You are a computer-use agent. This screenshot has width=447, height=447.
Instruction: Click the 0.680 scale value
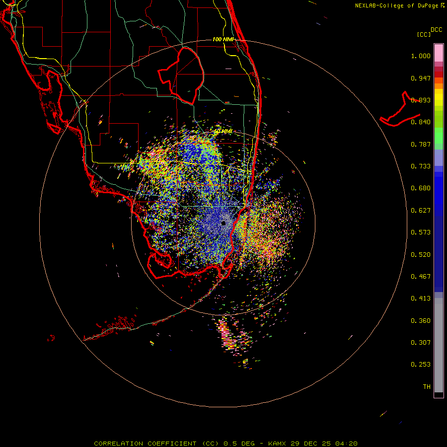coord(421,188)
